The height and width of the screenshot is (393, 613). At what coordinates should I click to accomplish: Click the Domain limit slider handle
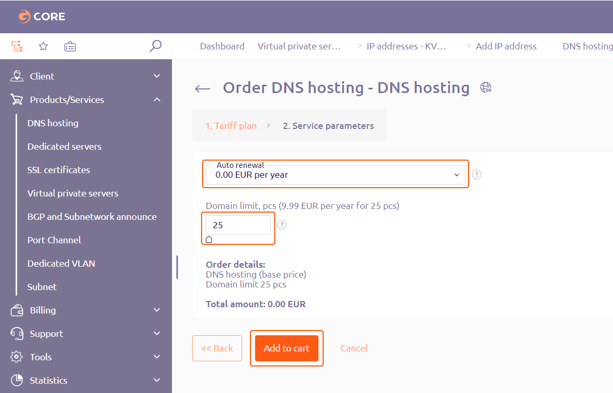(x=209, y=239)
